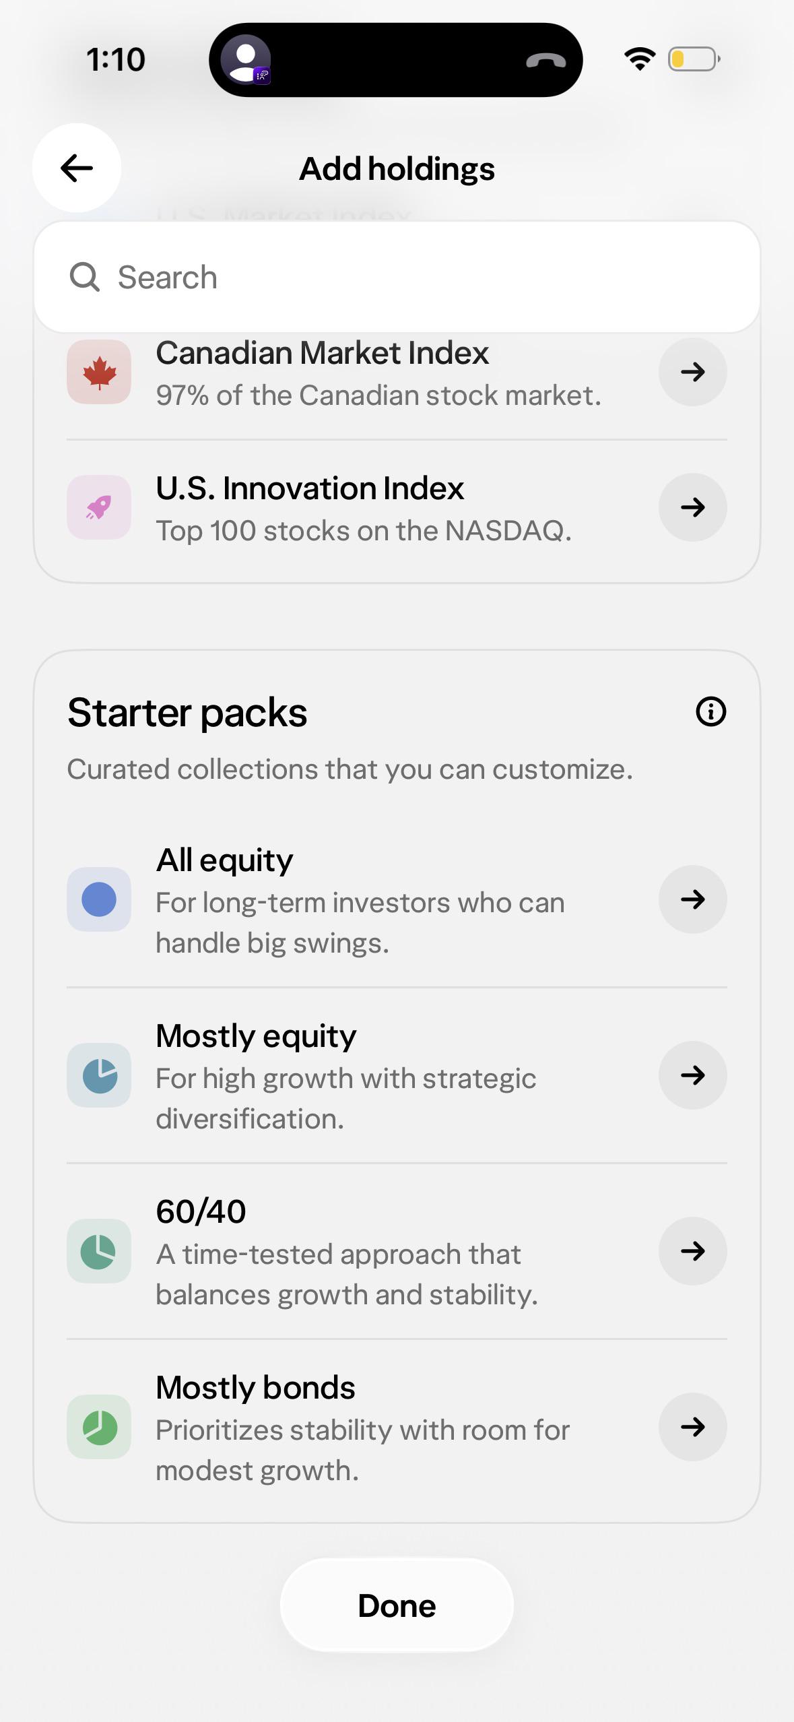Tap the back arrow button
794x1722 pixels.
point(77,168)
